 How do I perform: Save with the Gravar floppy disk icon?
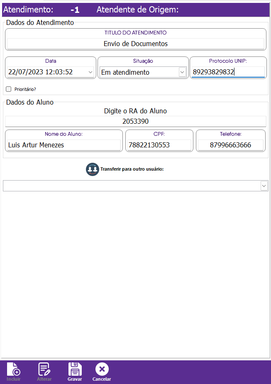click(75, 369)
